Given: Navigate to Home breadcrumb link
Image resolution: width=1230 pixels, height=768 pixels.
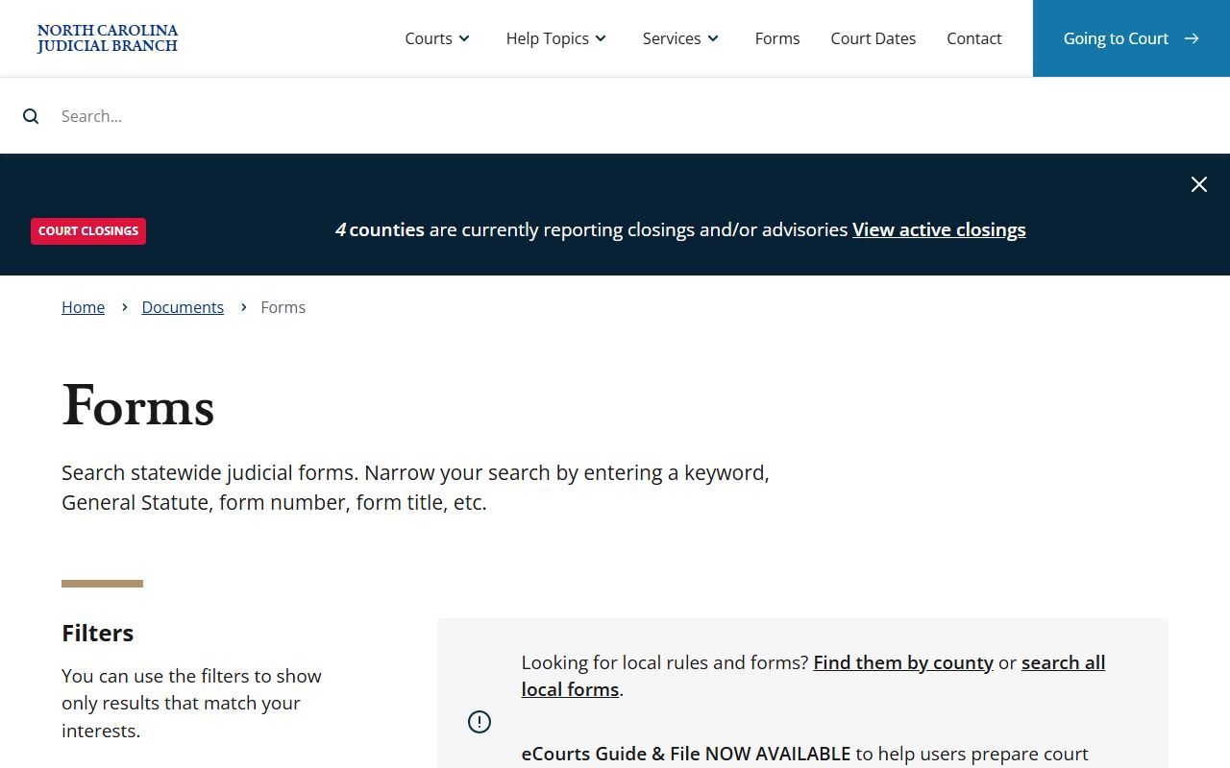Looking at the screenshot, I should [83, 307].
